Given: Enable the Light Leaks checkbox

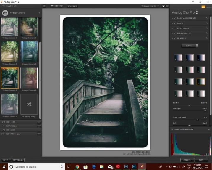Looking at the screenshot, I should click(175, 28).
